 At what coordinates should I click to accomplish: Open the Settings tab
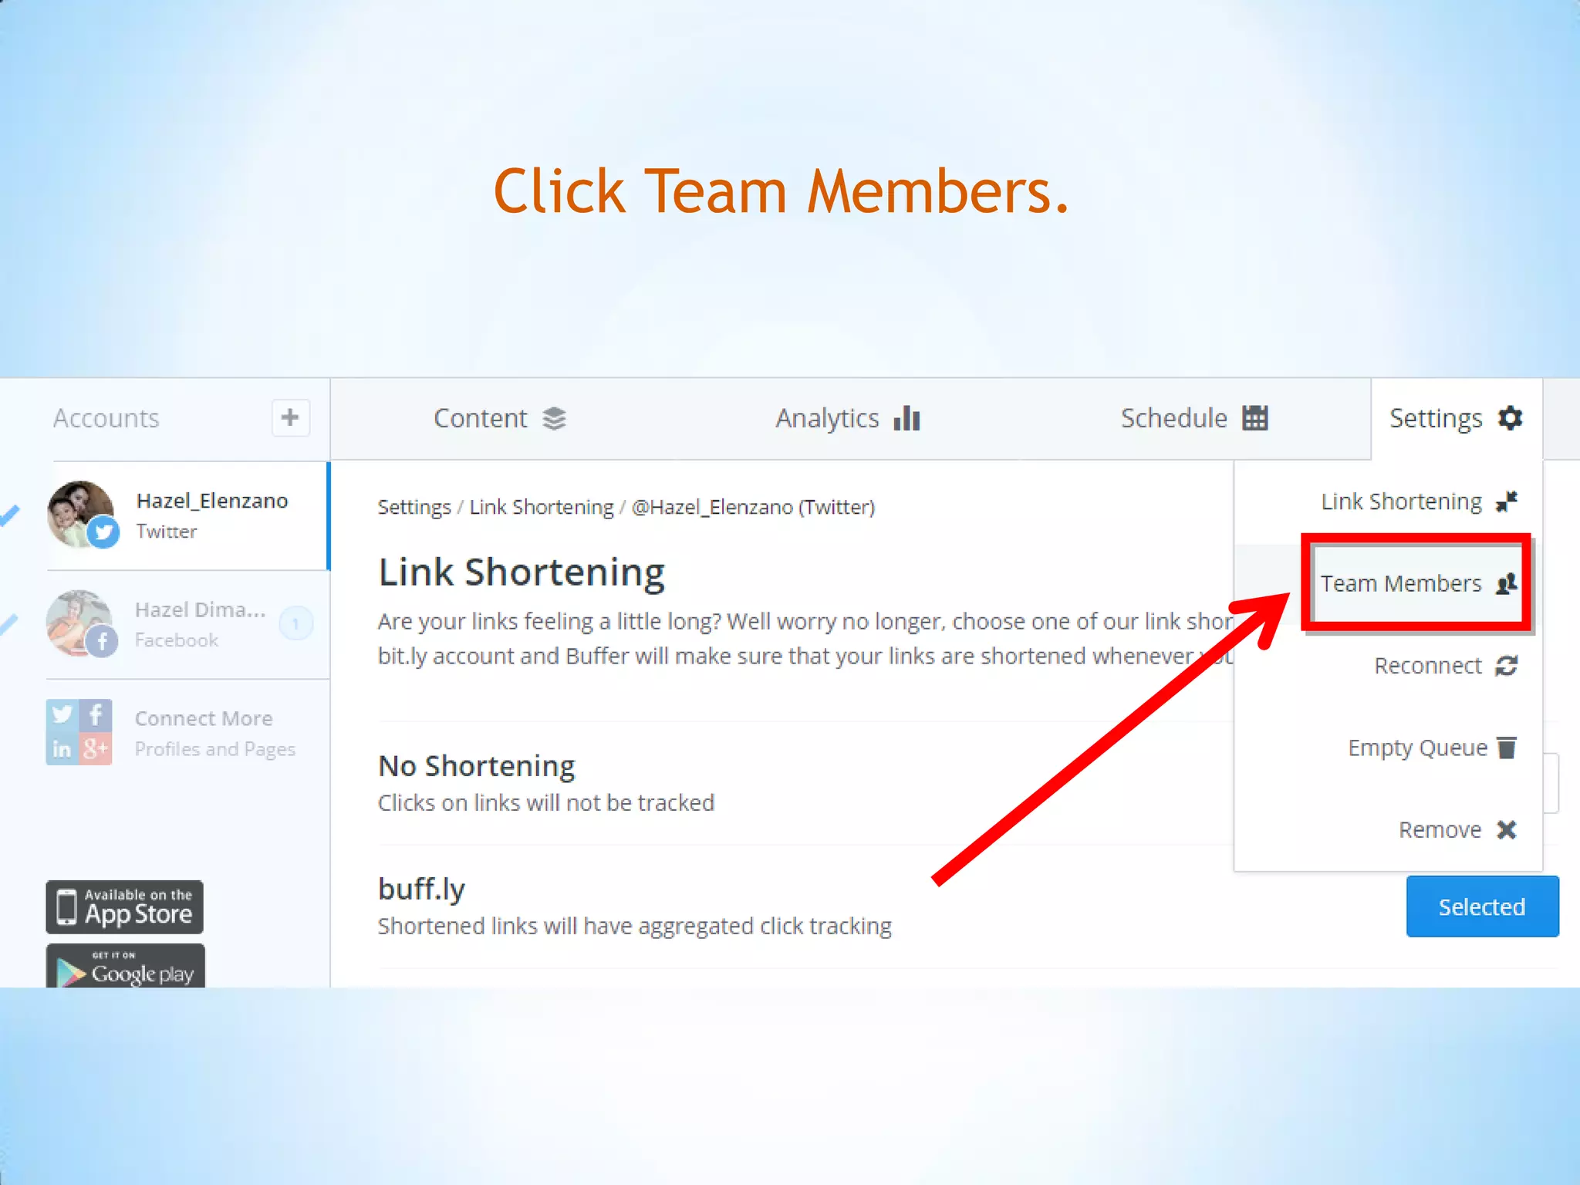1456,418
